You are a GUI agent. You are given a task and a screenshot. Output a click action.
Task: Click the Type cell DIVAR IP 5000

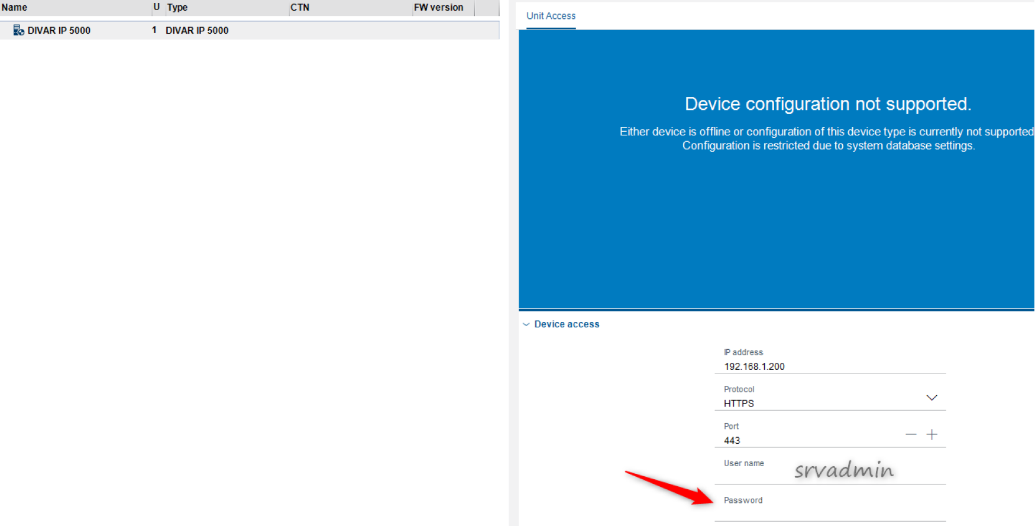pyautogui.click(x=197, y=30)
